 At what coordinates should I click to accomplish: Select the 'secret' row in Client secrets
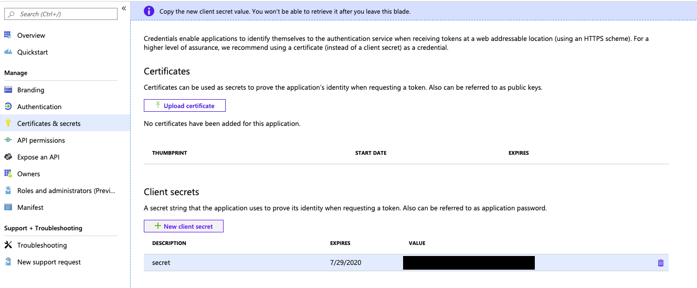pos(406,263)
